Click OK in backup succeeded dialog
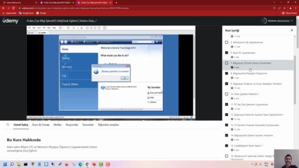Image resolution: width=299 pixels, height=168 pixels. (125, 78)
